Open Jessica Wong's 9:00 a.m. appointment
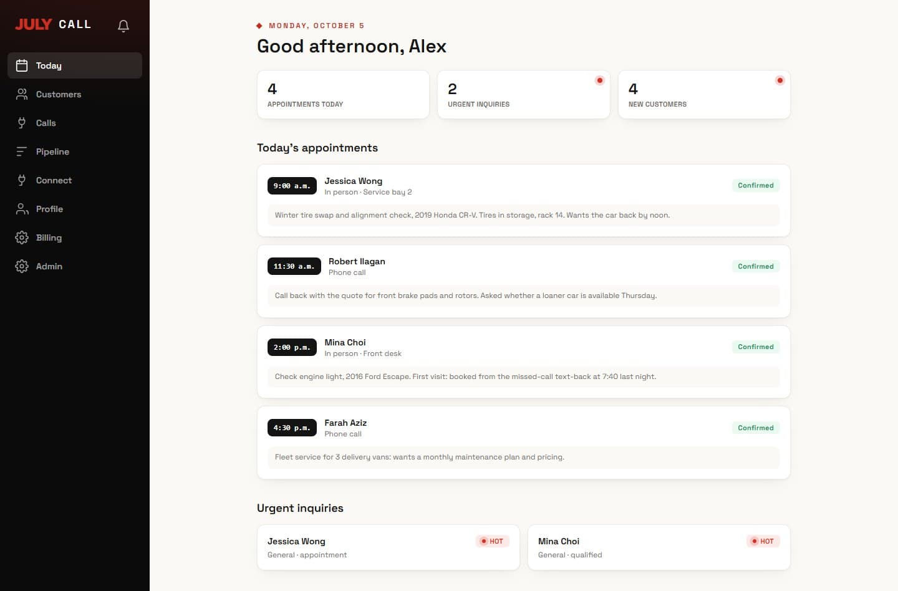Screen dimensions: 898x591 pyautogui.click(x=524, y=201)
